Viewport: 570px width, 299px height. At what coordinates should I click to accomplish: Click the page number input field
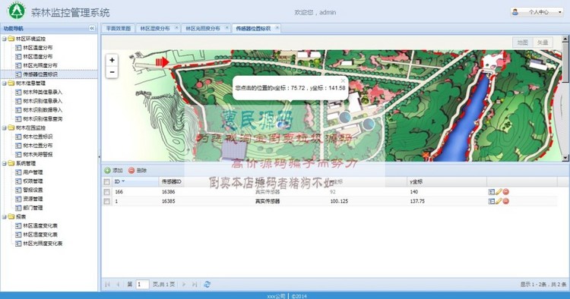[x=143, y=285]
